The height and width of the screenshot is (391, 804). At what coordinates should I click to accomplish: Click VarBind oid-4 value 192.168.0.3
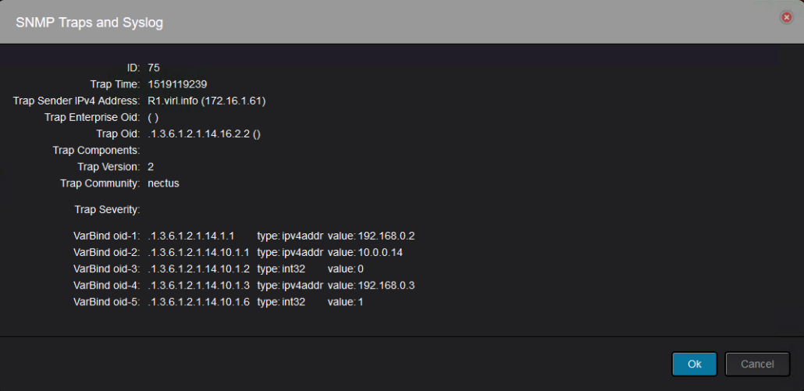pyautogui.click(x=386, y=286)
